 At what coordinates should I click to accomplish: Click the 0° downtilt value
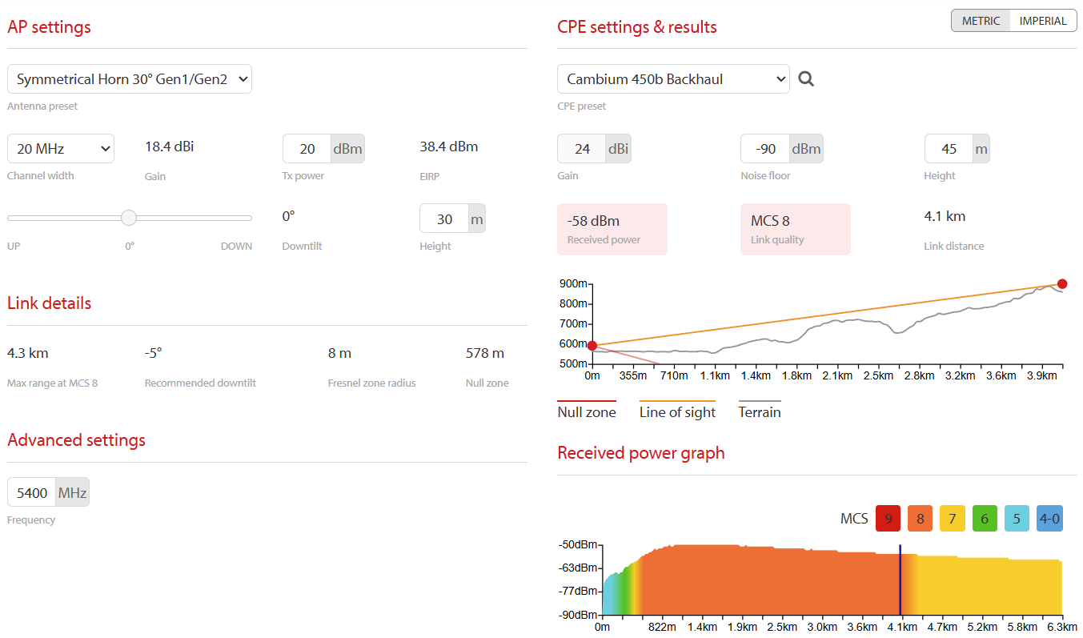(289, 216)
